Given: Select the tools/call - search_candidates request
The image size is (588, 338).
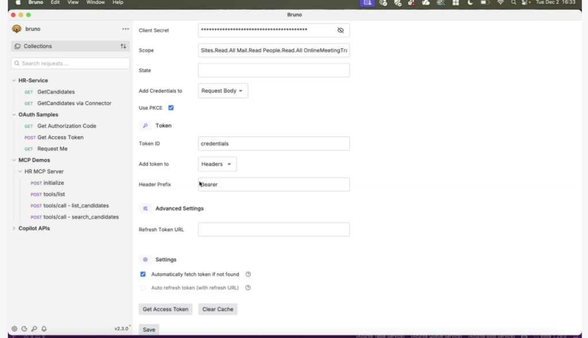Looking at the screenshot, I should 81,217.
